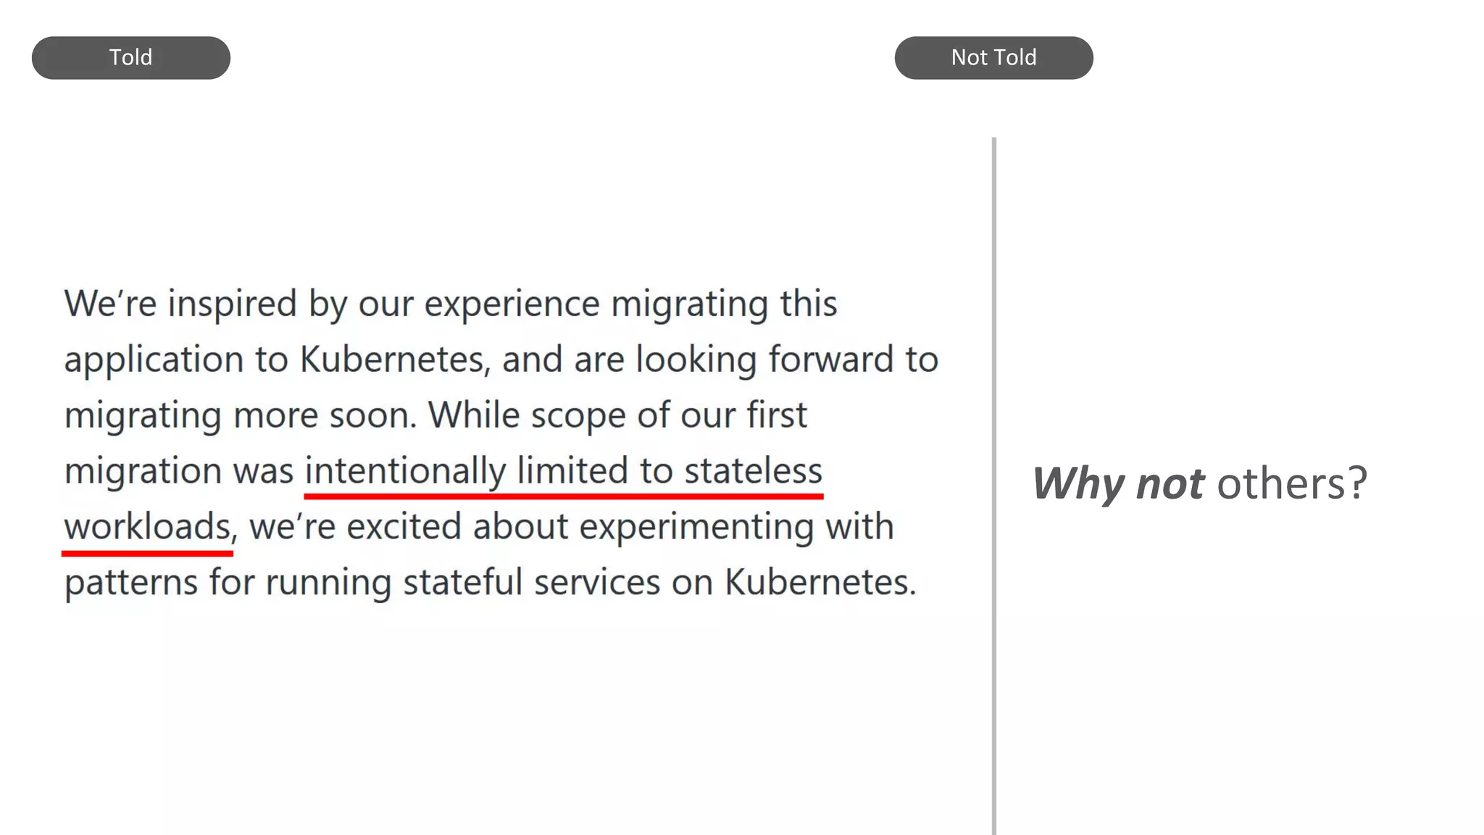Click the underlined word 'workloads'
The image size is (1484, 835).
(147, 527)
